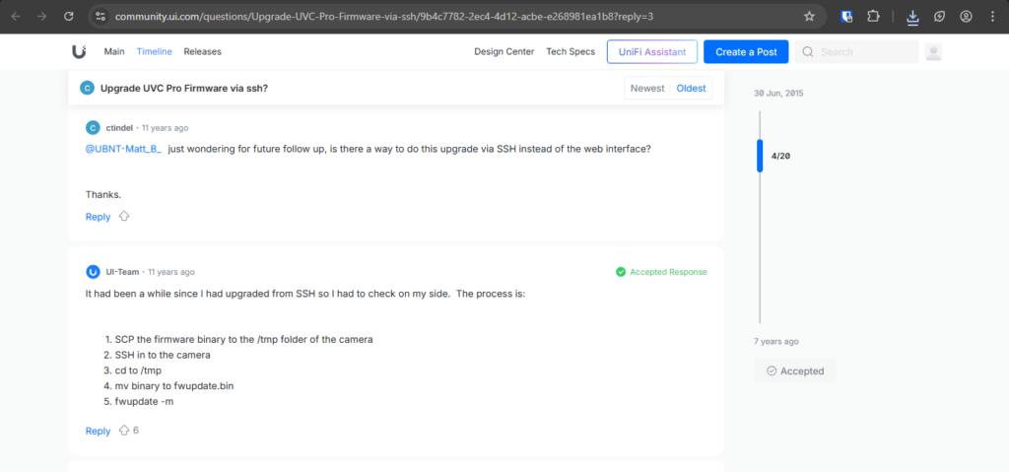This screenshot has height=472, width=1009.
Task: Open Chrome three-dot menu
Action: [992, 17]
